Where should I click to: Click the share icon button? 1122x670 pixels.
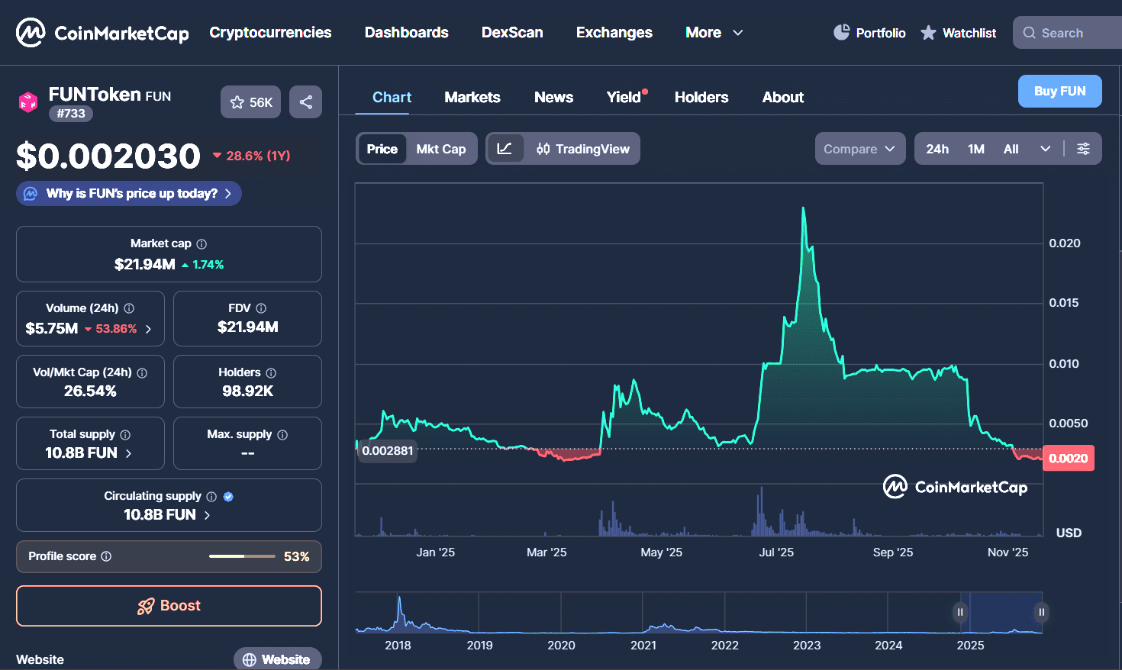[306, 102]
